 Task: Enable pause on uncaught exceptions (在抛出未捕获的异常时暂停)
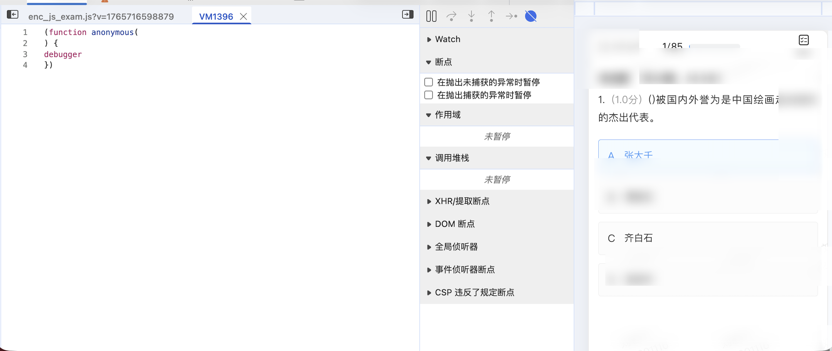click(x=429, y=82)
